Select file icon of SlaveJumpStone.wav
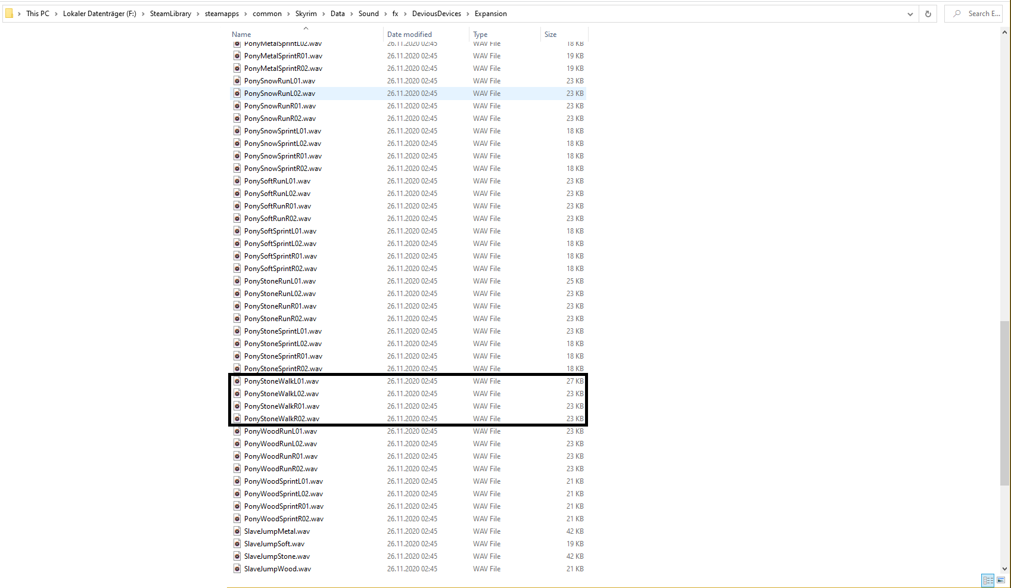1011x588 pixels. point(237,556)
